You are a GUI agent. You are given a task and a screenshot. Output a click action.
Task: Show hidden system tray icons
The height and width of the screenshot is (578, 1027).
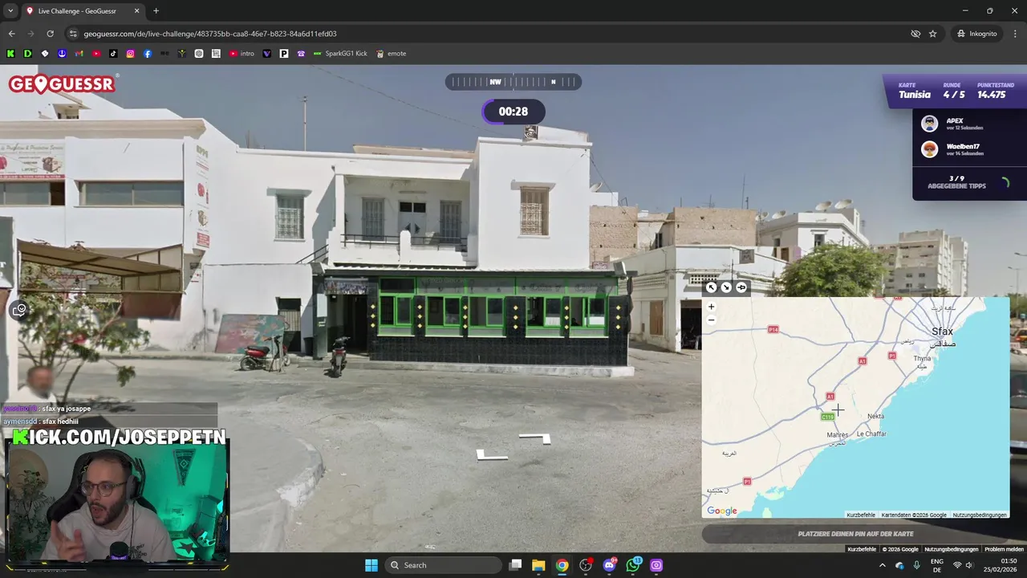coord(883,565)
